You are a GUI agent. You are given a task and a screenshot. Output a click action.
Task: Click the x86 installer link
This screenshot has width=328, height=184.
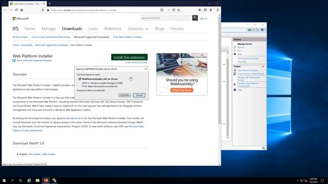[49, 154]
